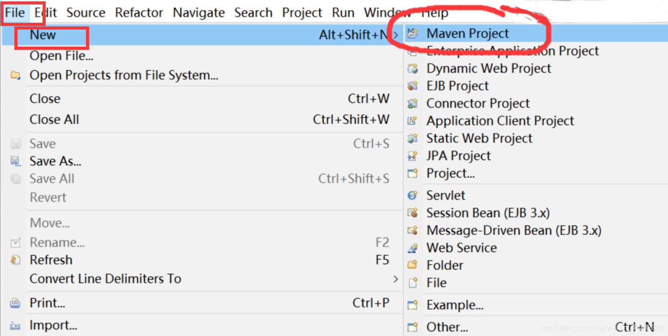Click the Application Client Project icon
The image size is (668, 336).
point(413,121)
